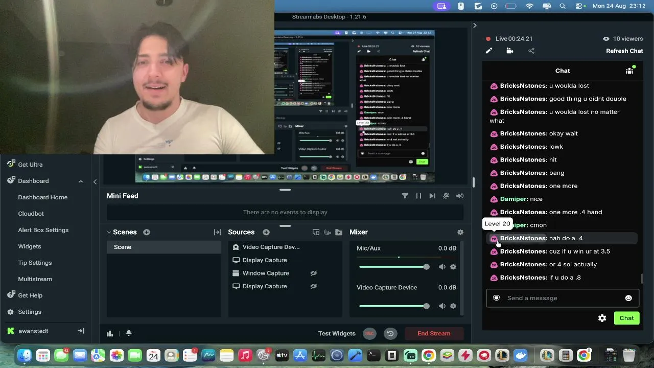Log out using arrow beside awanstedt
Viewport: 654px width, 368px height.
(x=81, y=331)
